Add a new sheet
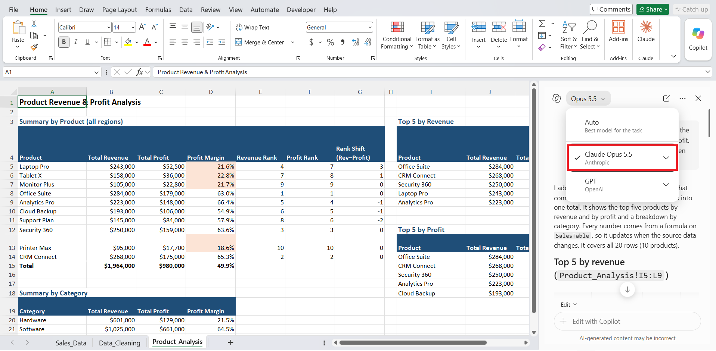 tap(230, 342)
